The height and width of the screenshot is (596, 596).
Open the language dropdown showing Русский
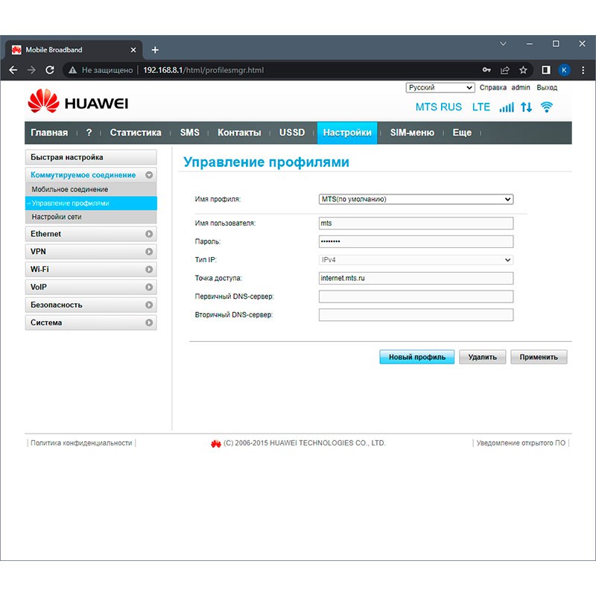point(440,88)
